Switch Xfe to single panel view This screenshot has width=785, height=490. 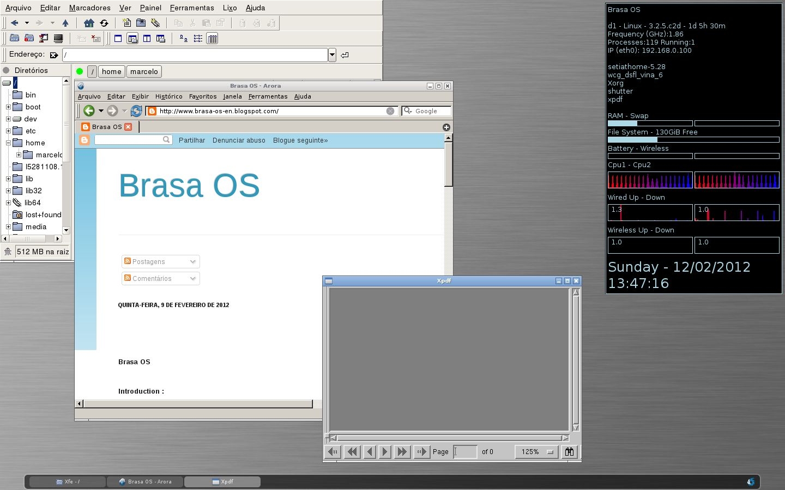tap(118, 39)
